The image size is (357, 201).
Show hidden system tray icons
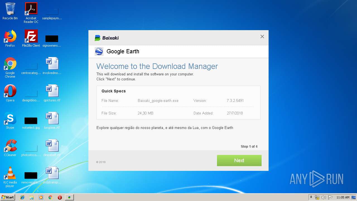(x=311, y=197)
